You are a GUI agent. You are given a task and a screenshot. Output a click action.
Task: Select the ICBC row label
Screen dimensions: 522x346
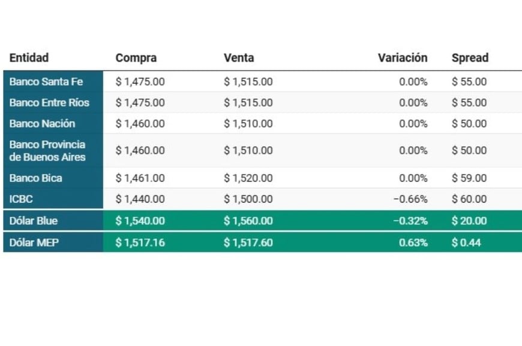click(21, 199)
